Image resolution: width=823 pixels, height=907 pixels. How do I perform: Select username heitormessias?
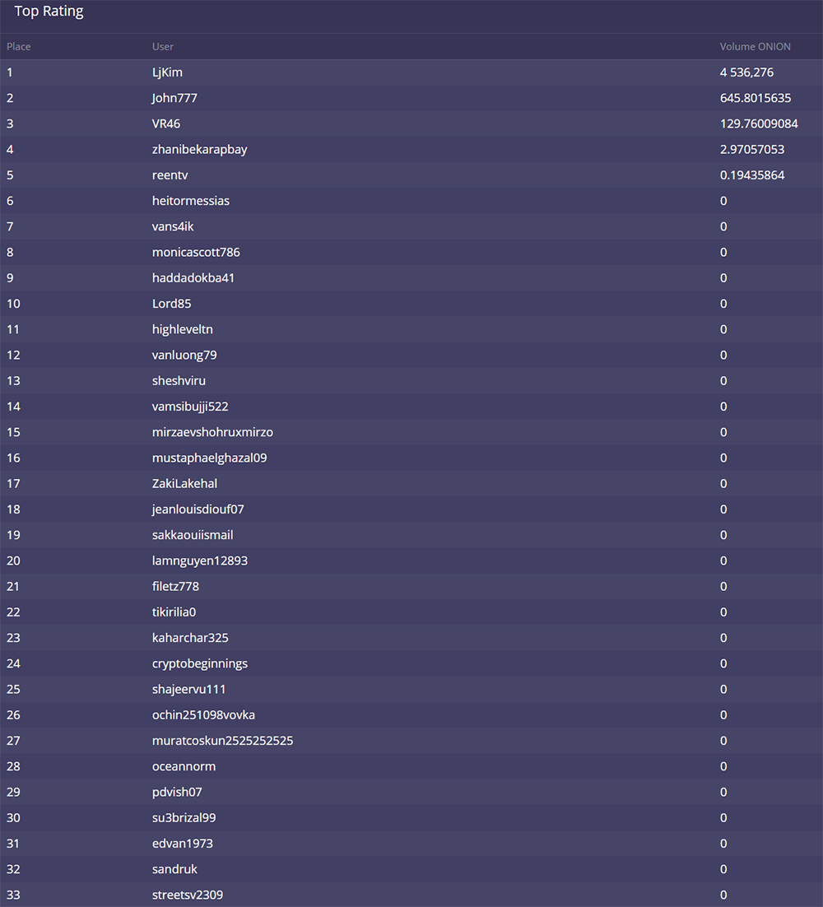[x=191, y=201]
